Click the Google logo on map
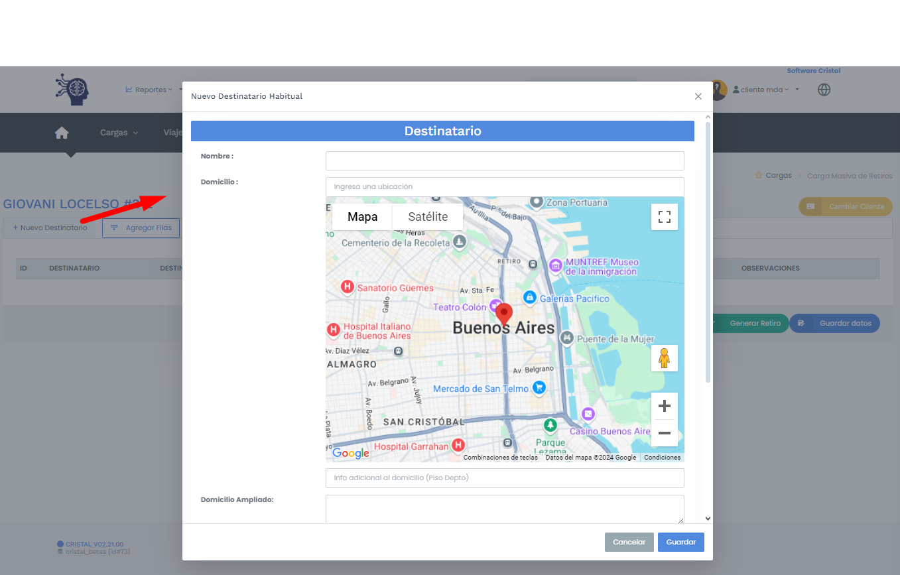Image resolution: width=900 pixels, height=575 pixels. click(351, 453)
